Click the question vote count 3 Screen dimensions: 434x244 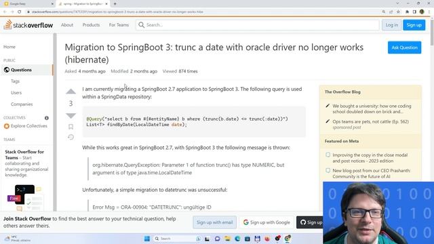pyautogui.click(x=71, y=104)
